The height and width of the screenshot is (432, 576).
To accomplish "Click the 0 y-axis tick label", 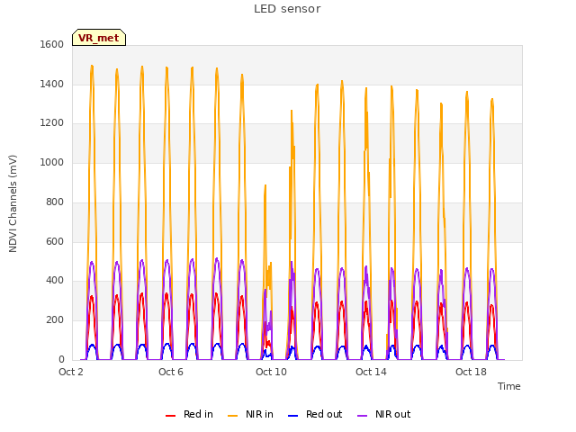I will click(x=61, y=360).
